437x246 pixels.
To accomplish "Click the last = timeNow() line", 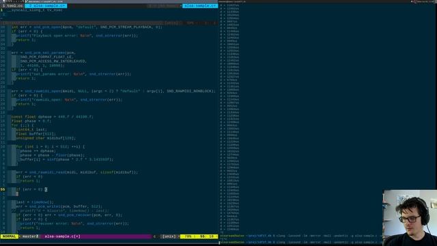I will [x=35, y=202].
